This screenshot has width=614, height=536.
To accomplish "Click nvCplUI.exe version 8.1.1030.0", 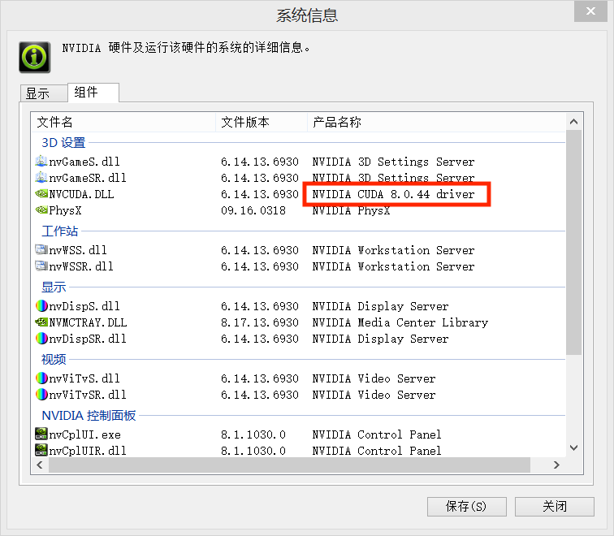I will point(253,434).
